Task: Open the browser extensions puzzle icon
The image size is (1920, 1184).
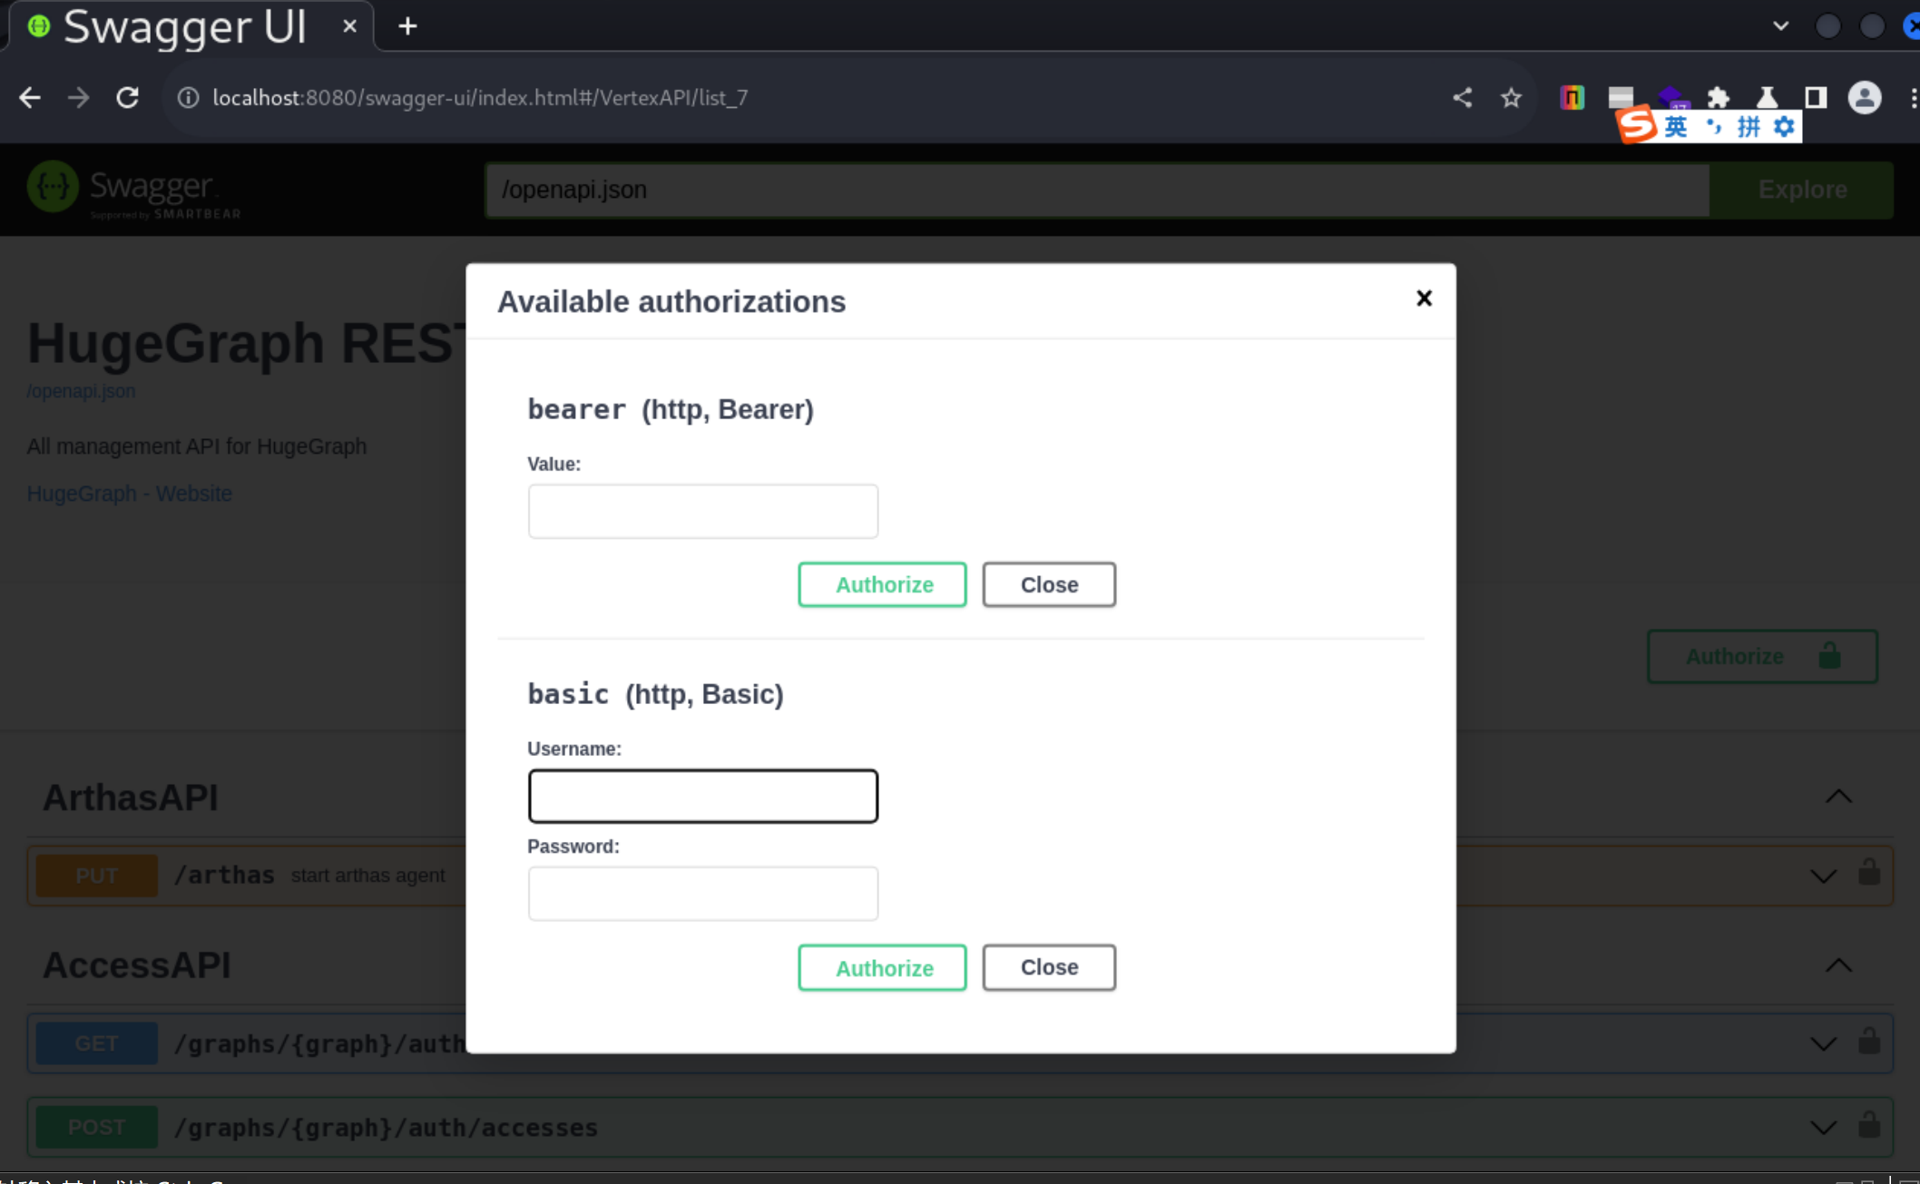Action: click(x=1718, y=97)
